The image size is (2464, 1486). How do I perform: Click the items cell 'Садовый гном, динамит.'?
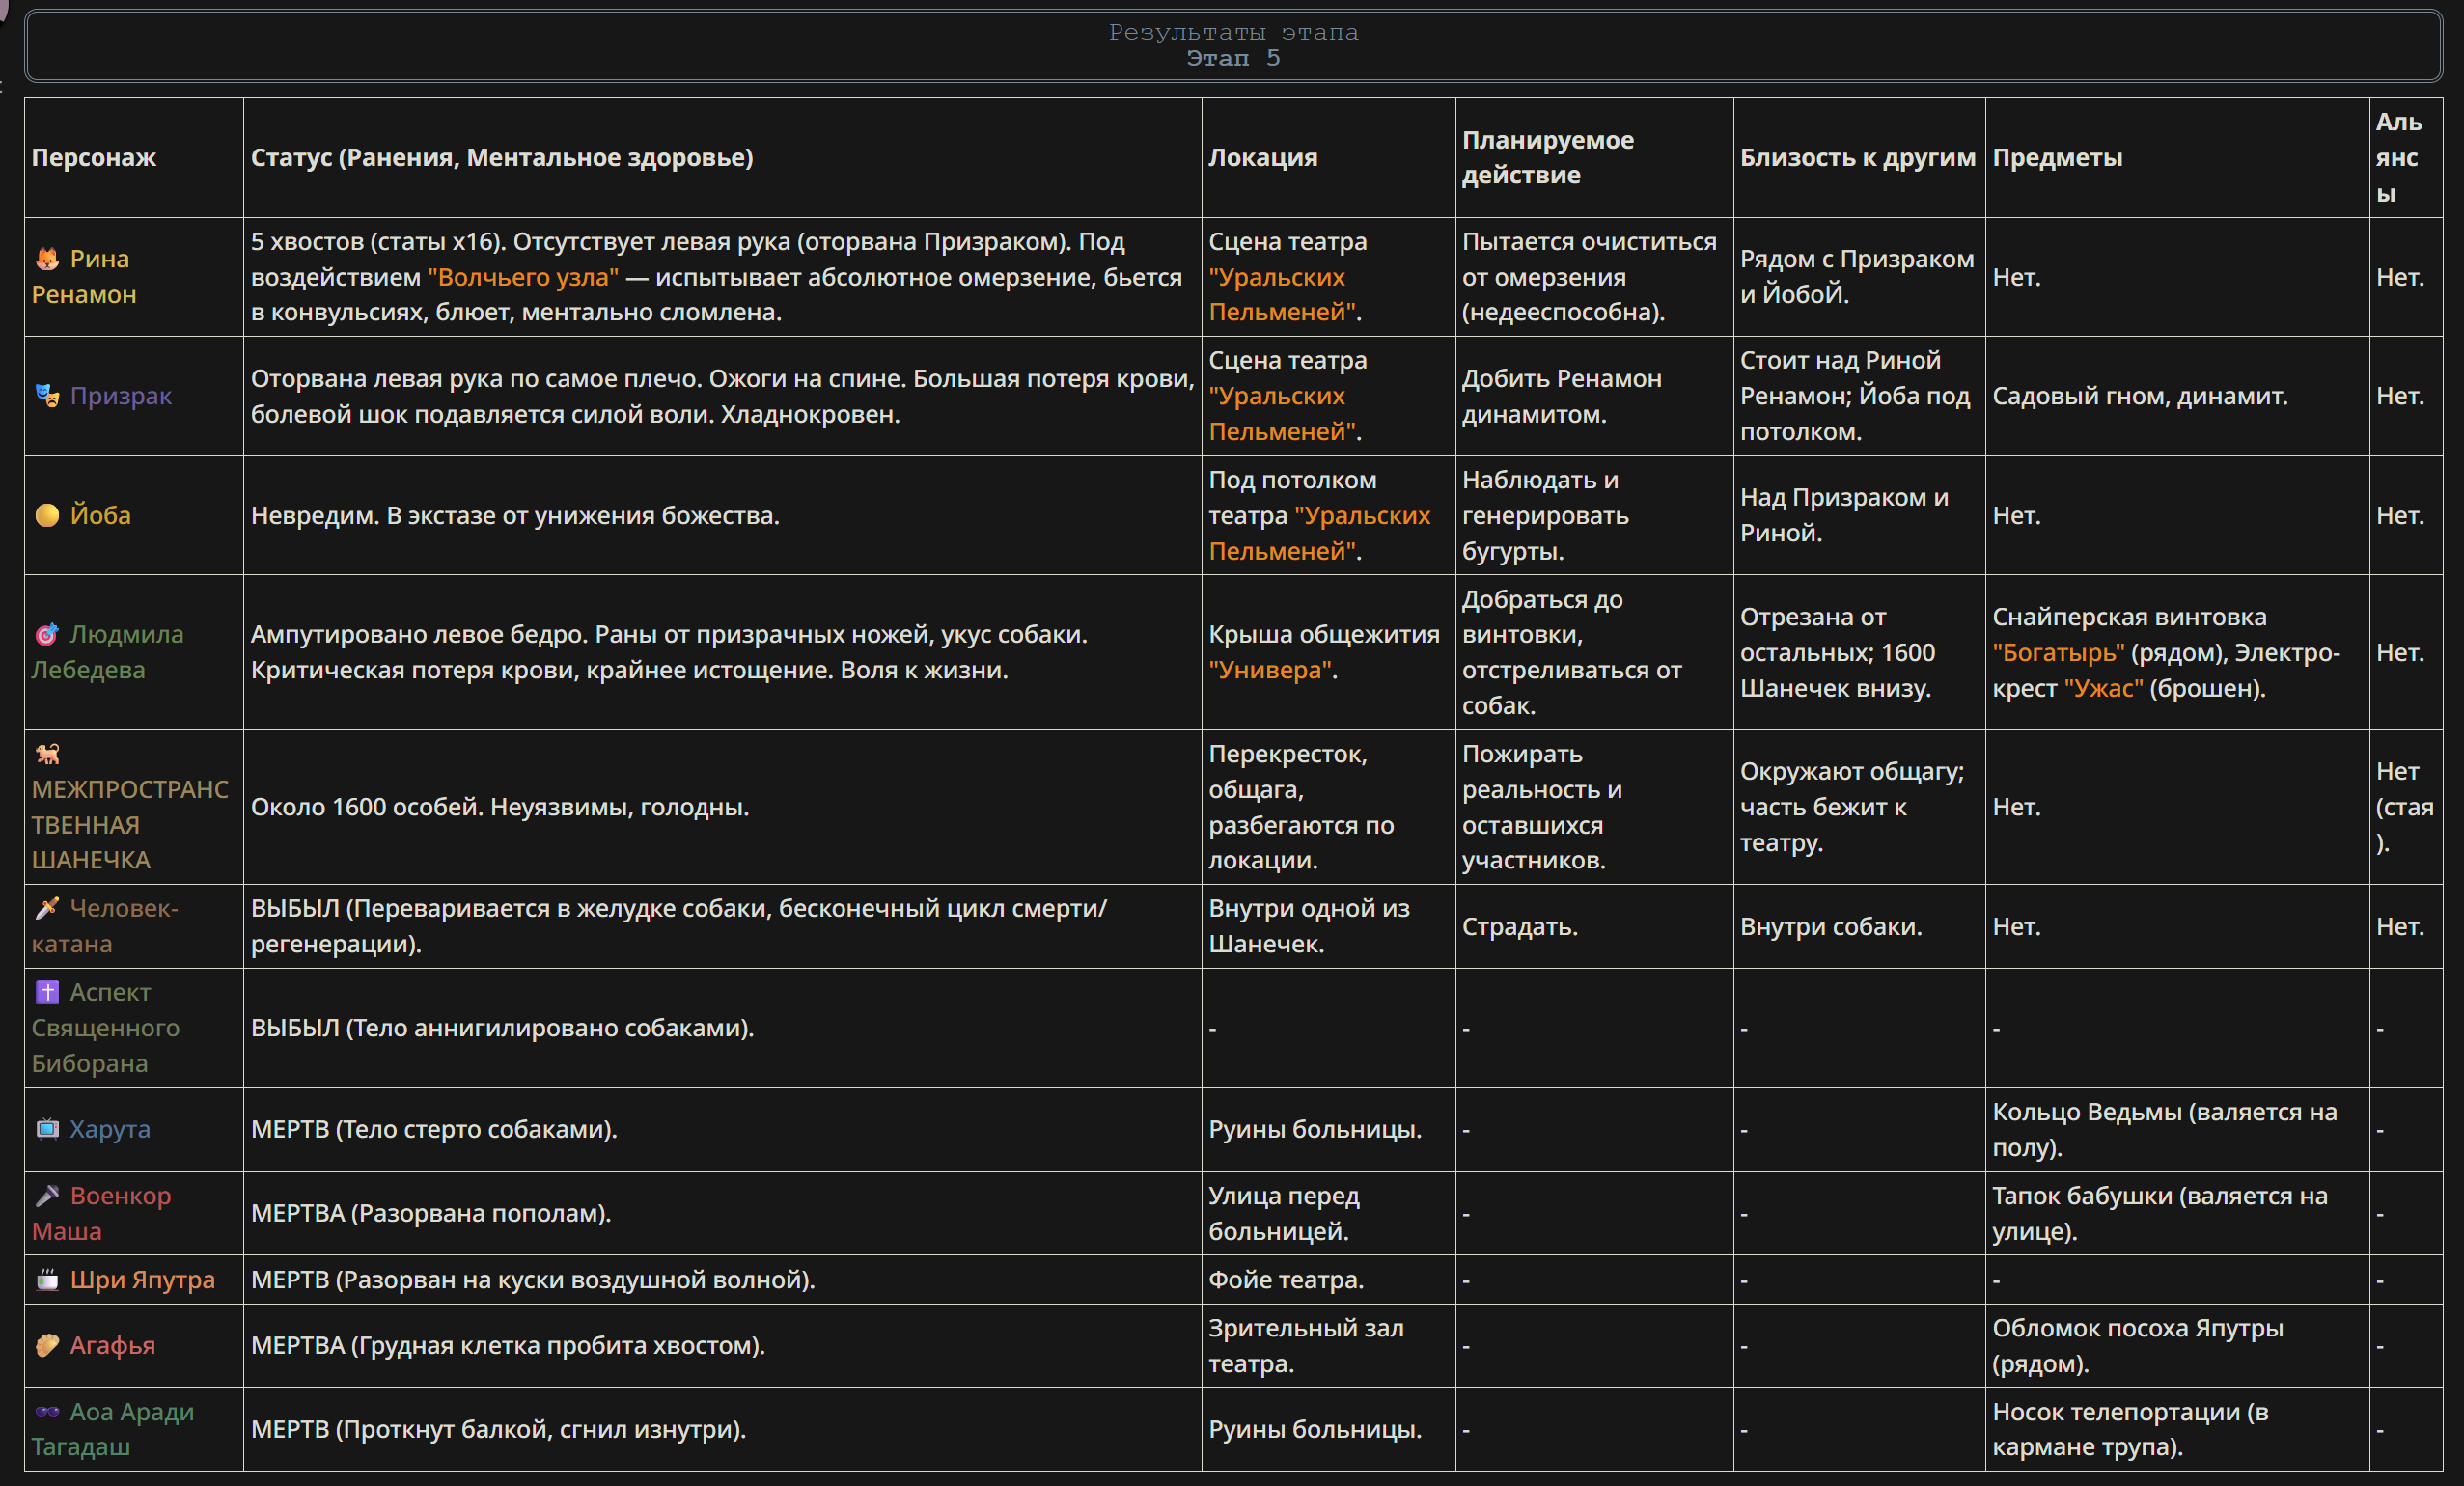pyautogui.click(x=2140, y=396)
